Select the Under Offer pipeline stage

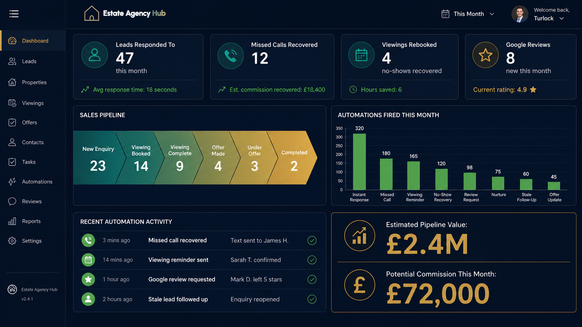(254, 158)
